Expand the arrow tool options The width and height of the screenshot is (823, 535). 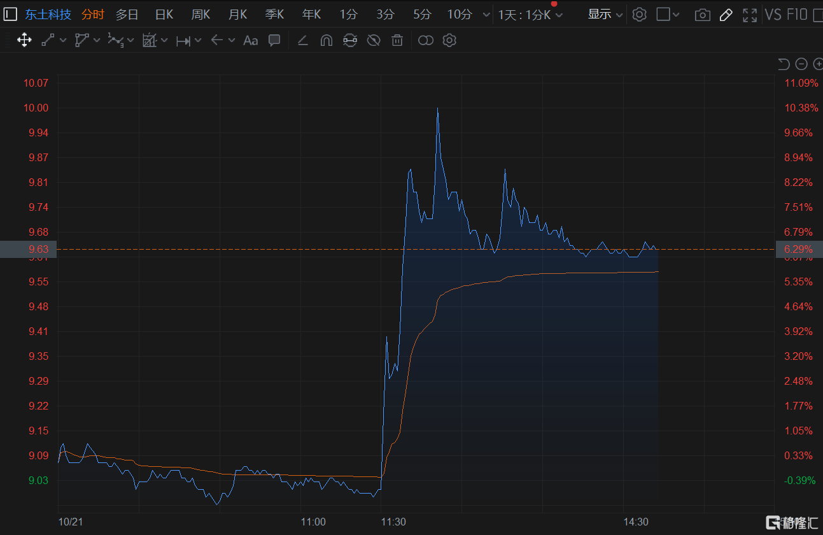(232, 41)
